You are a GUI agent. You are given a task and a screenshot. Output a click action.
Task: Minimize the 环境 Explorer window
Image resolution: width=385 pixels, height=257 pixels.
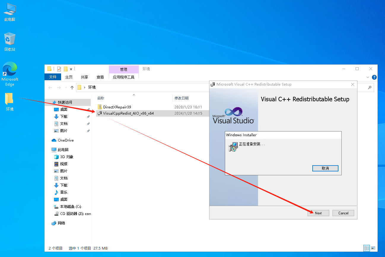tap(344, 69)
